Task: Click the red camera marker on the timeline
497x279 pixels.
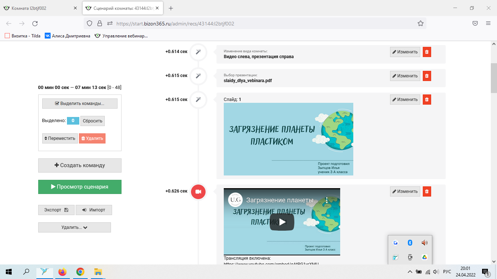Action: [198, 192]
